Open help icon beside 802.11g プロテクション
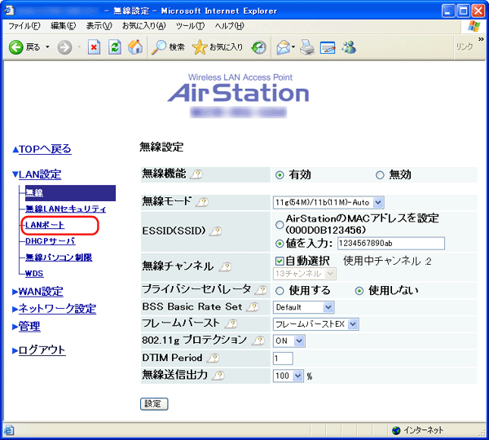The width and height of the screenshot is (489, 440). [x=258, y=341]
